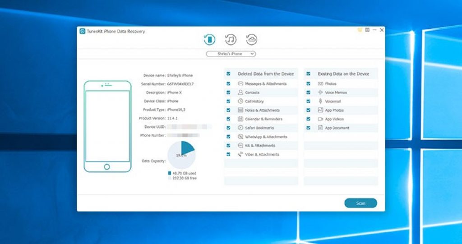
Task: Click the phone outline illustration
Action: coord(107,126)
